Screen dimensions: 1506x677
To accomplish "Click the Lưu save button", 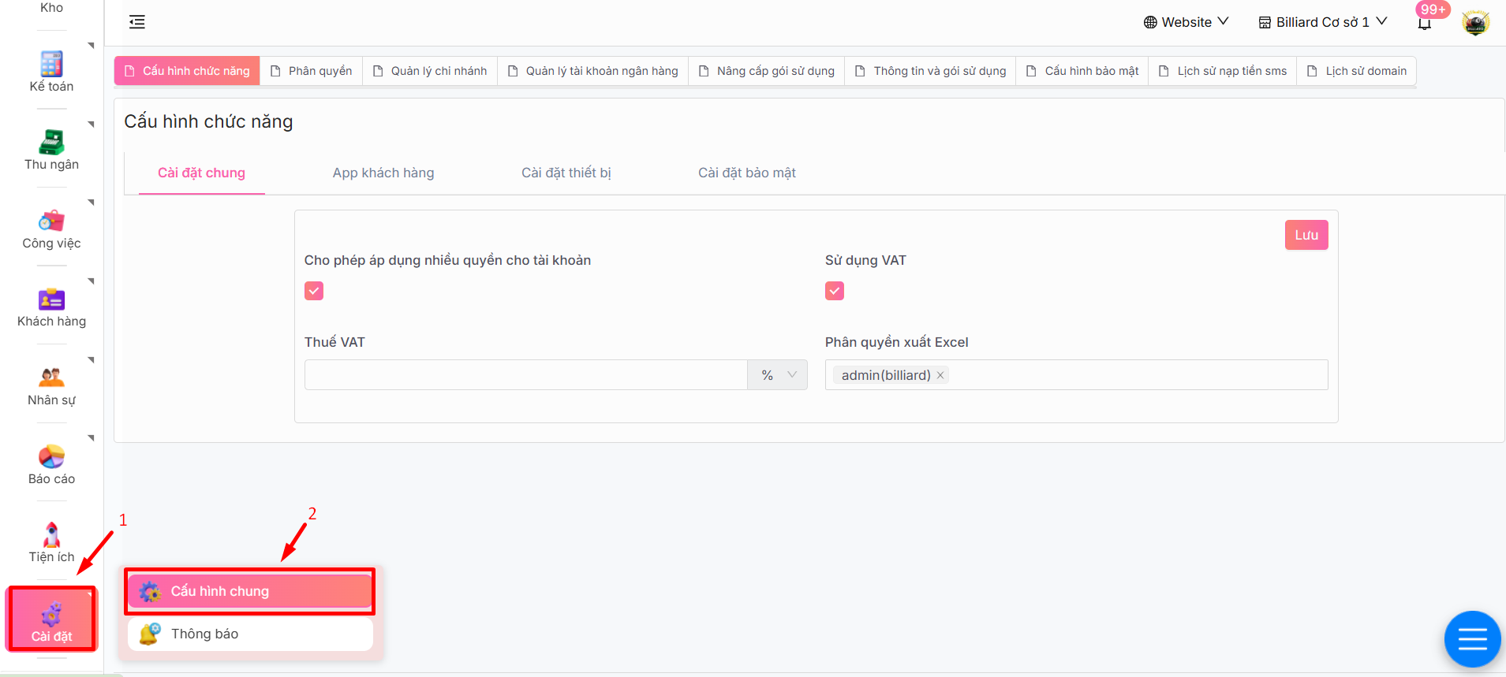I will tap(1306, 235).
